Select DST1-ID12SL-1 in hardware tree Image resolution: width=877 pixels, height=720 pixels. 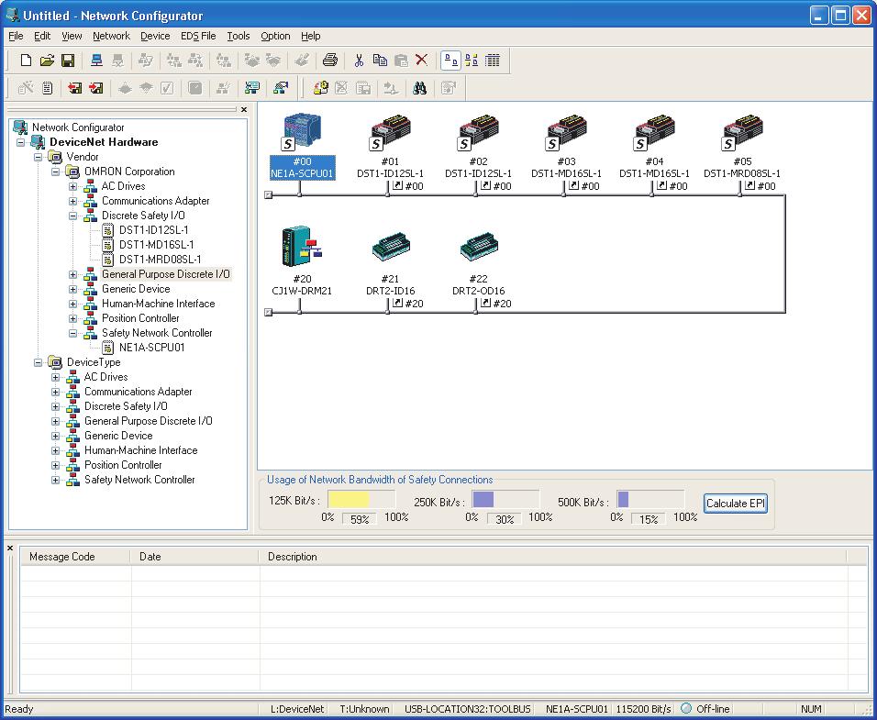[154, 230]
